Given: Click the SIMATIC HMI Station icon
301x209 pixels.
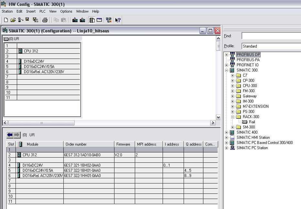Looking at the screenshot, I should (x=232, y=137).
